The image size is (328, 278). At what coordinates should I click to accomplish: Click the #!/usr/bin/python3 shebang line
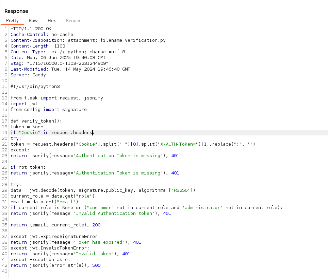tap(35, 87)
